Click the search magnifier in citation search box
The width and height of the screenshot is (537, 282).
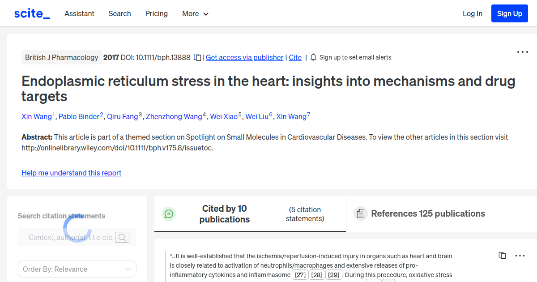pos(122,237)
